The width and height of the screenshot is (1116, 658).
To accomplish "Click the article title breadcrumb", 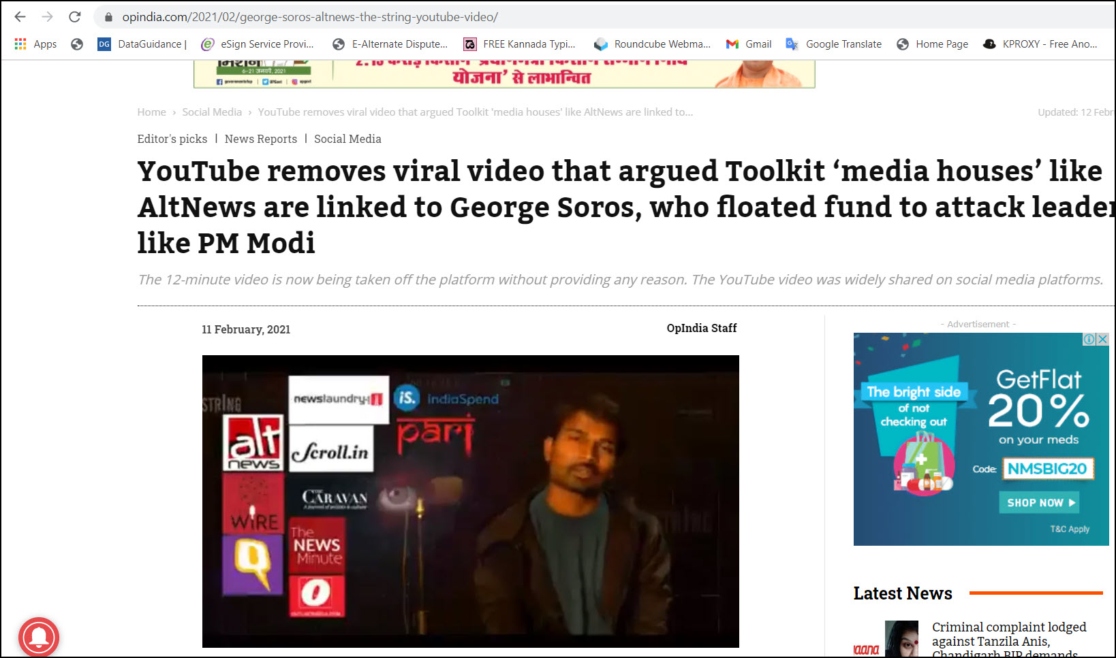I will (476, 112).
